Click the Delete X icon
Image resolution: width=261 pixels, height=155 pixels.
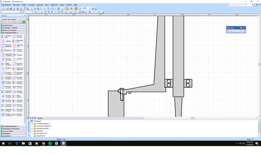(41, 8)
